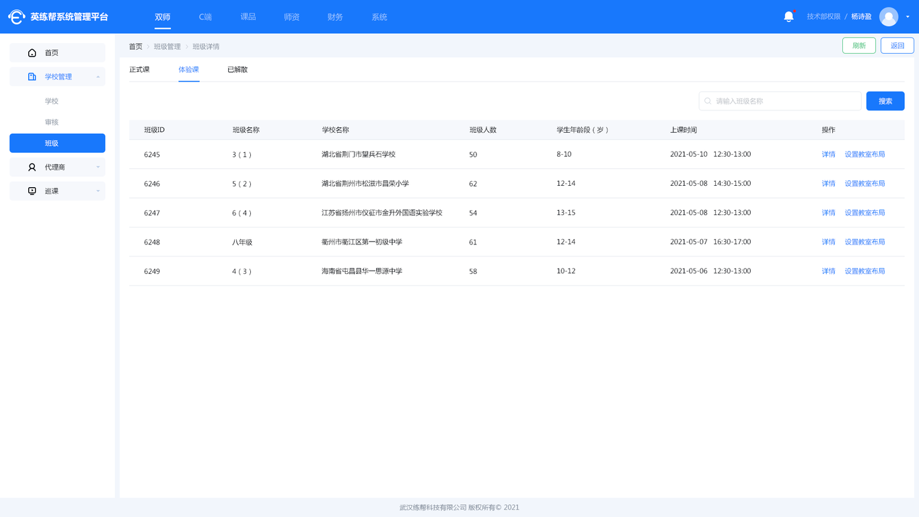The height and width of the screenshot is (517, 919).
Task: Click the 搜索 button
Action: tap(885, 101)
